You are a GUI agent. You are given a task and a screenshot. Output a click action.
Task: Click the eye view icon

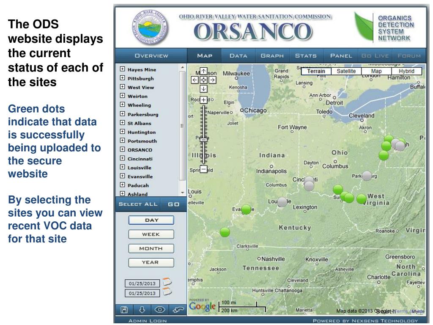[x=160, y=310]
